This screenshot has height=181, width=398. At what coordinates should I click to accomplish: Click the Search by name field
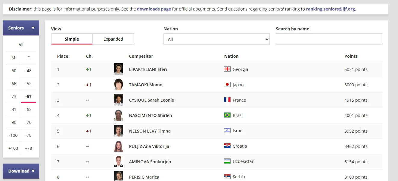[x=329, y=39]
